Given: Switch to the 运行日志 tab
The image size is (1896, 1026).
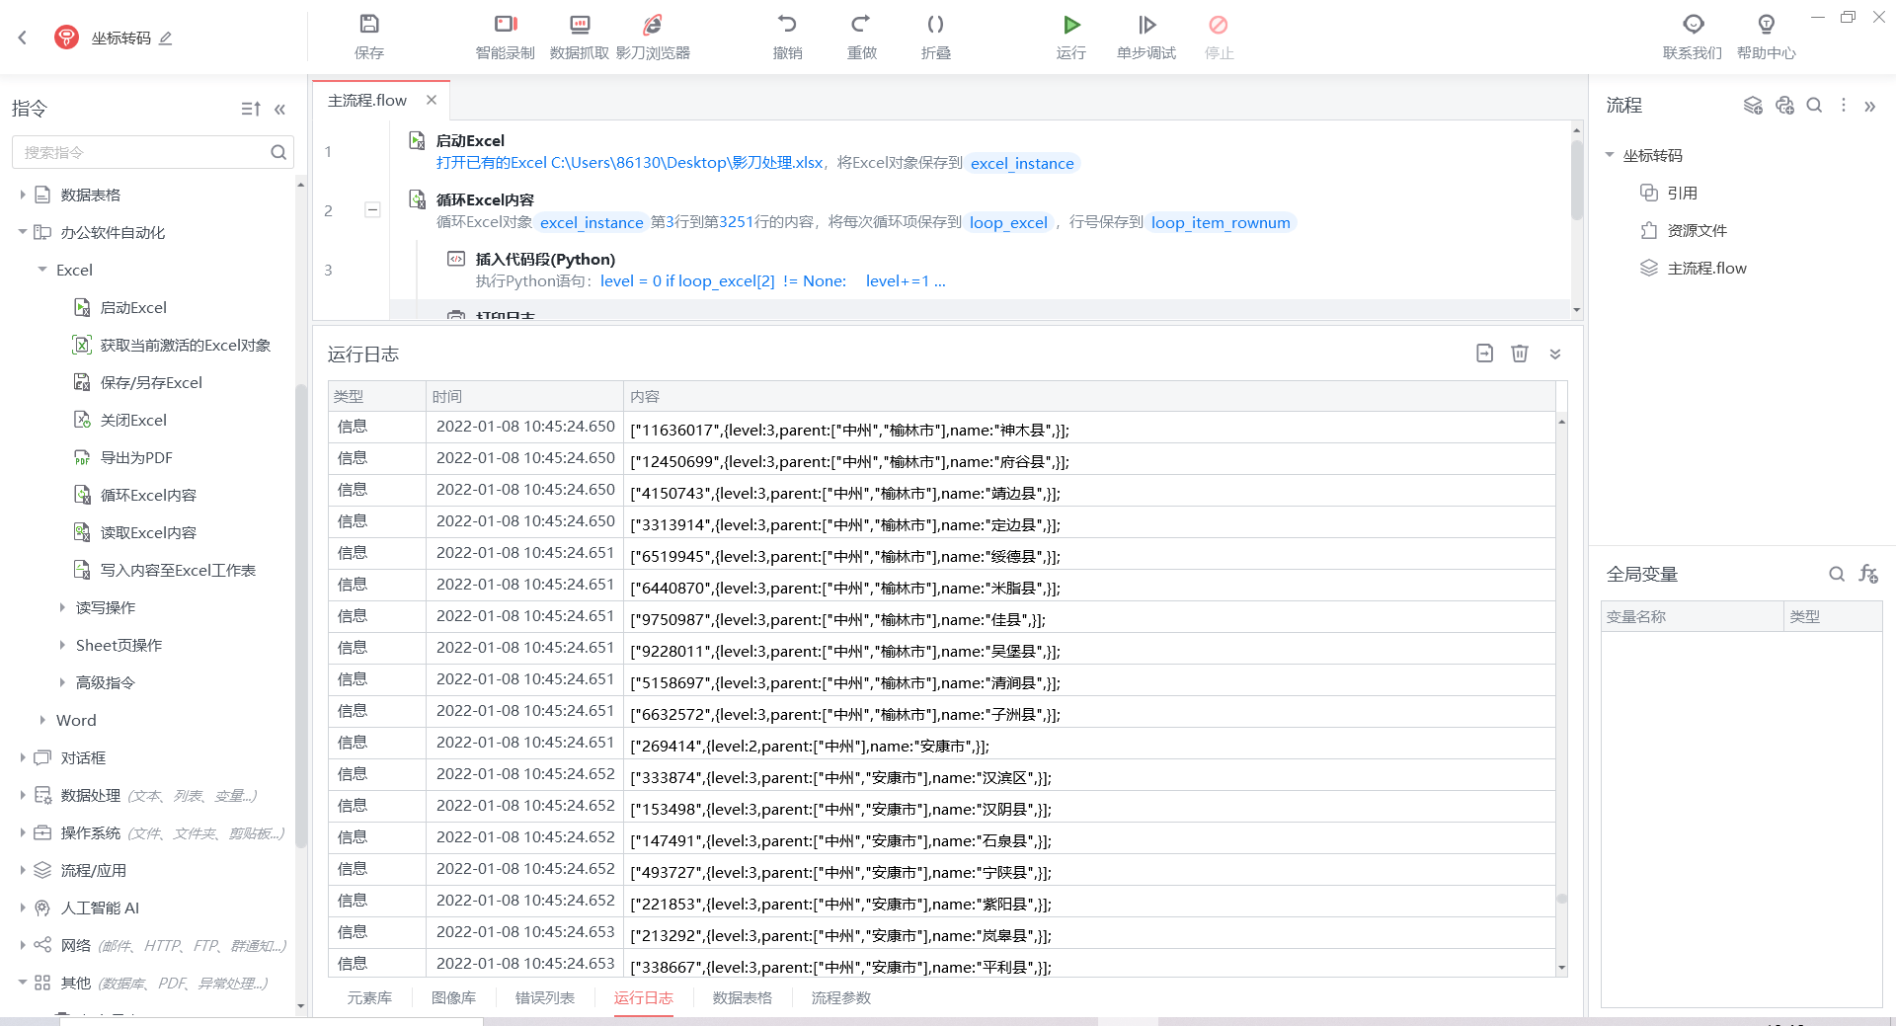Looking at the screenshot, I should coord(644,997).
